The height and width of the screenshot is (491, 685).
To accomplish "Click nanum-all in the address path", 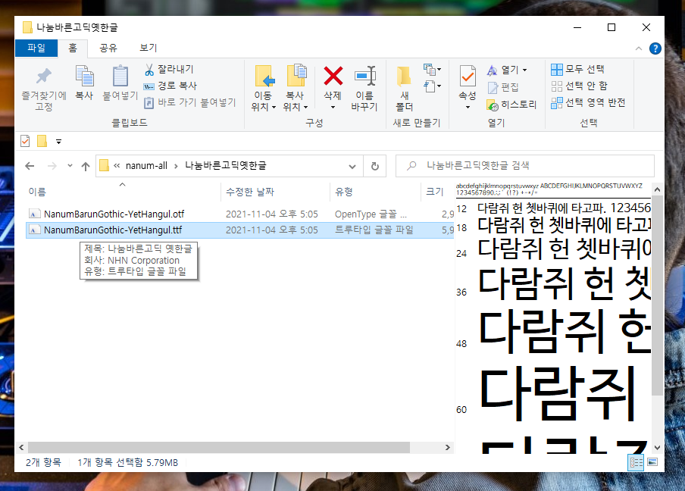I will [146, 165].
